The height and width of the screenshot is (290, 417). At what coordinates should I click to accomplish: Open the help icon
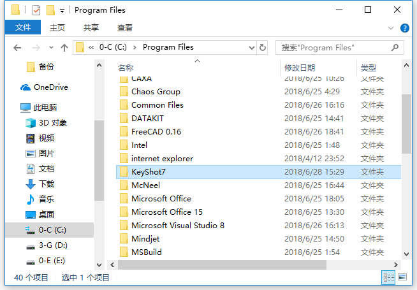(x=404, y=28)
